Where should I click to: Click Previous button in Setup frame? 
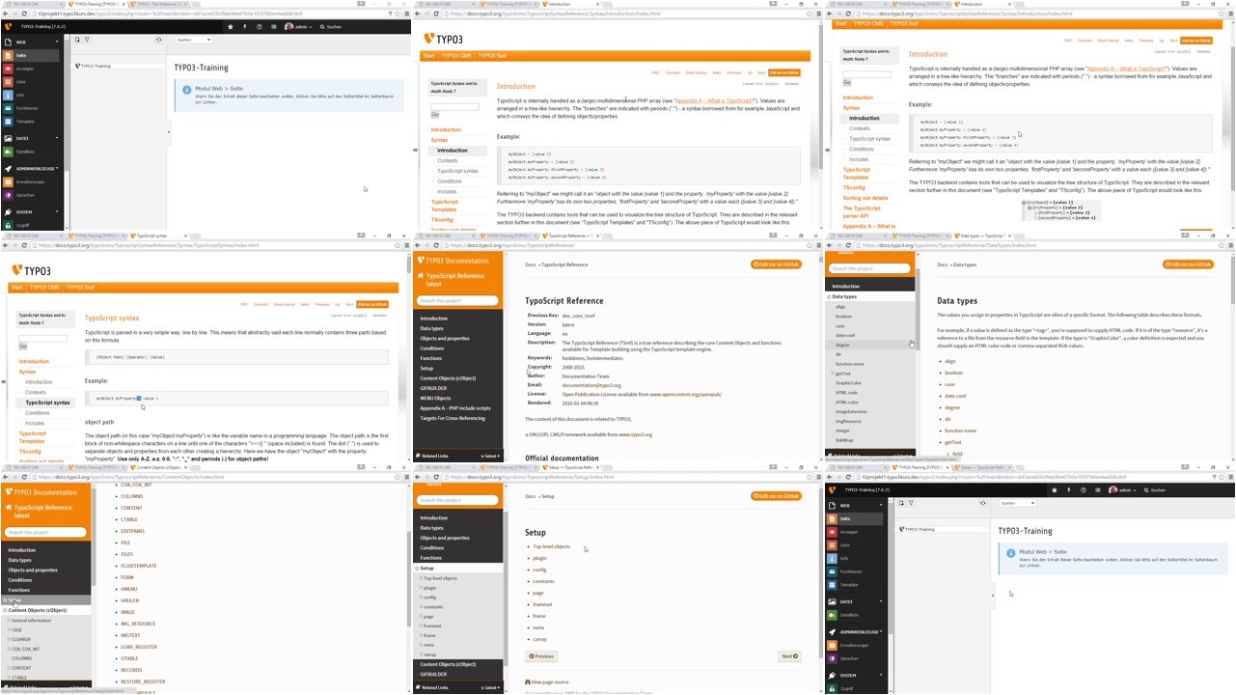pyautogui.click(x=542, y=656)
